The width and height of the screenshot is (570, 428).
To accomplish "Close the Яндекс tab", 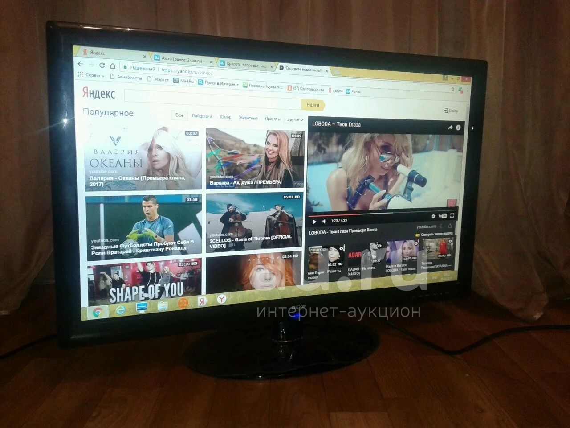I will [x=144, y=57].
